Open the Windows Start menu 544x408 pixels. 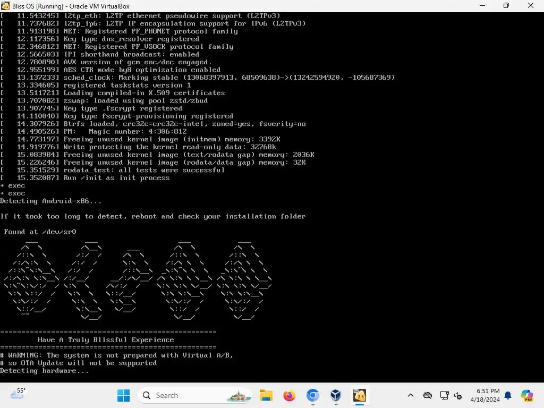click(x=123, y=395)
